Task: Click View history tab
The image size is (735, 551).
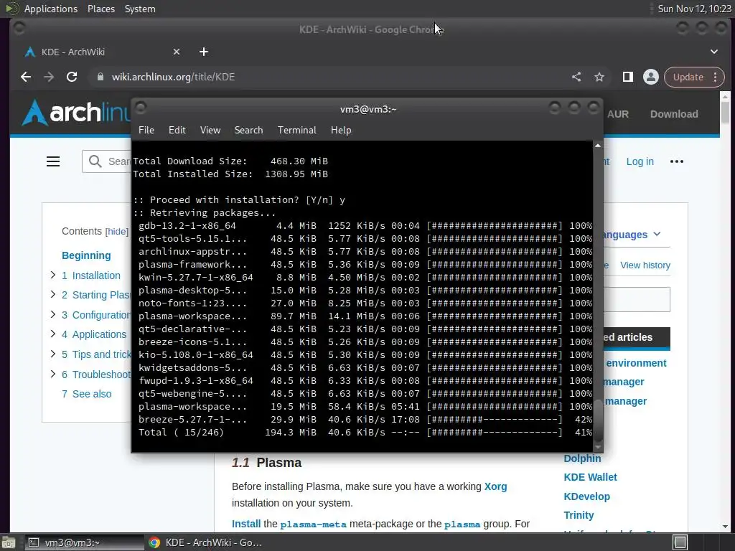Action: 645,265
